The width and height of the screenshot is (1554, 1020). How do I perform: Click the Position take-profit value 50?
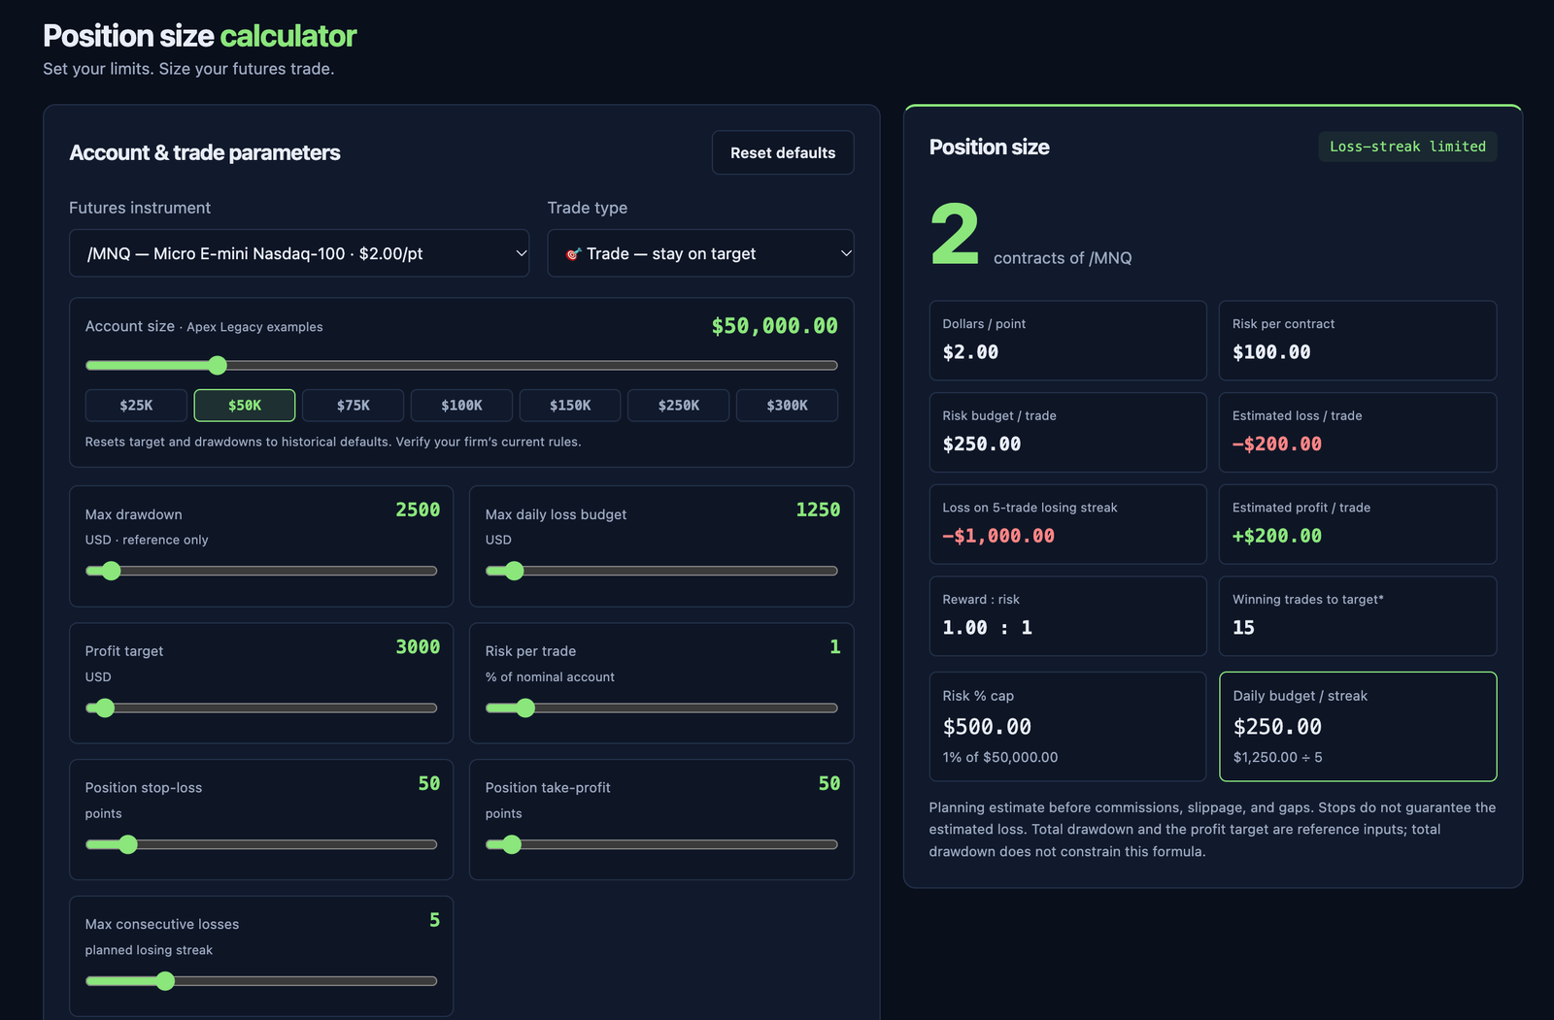click(829, 783)
